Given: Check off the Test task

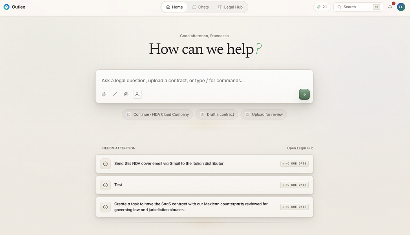Looking at the screenshot, I should tap(105, 185).
